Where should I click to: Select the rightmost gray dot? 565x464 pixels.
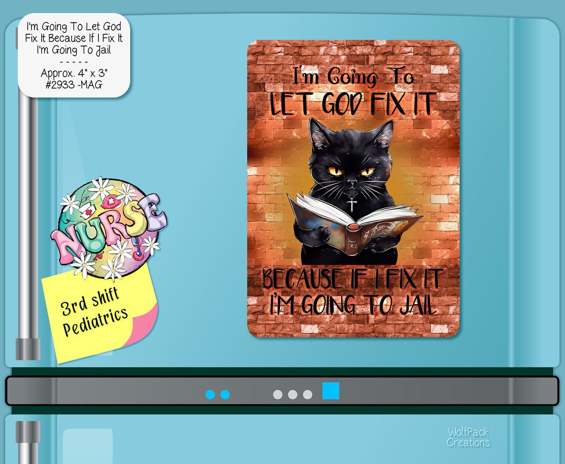coord(308,394)
